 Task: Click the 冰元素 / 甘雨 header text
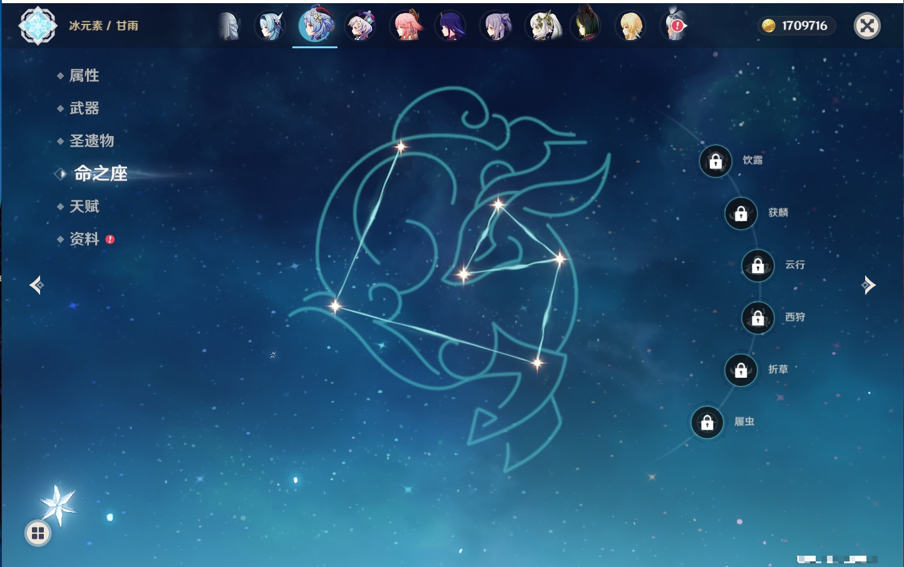pyautogui.click(x=103, y=26)
